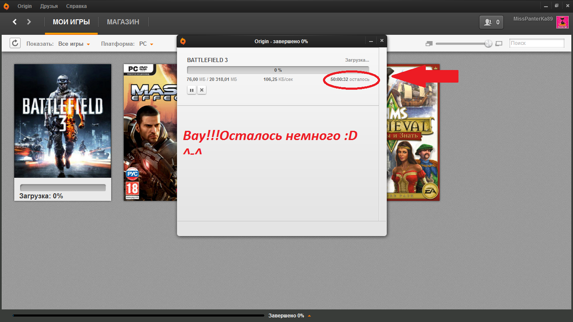Open the Справка menu
573x322 pixels.
point(77,6)
